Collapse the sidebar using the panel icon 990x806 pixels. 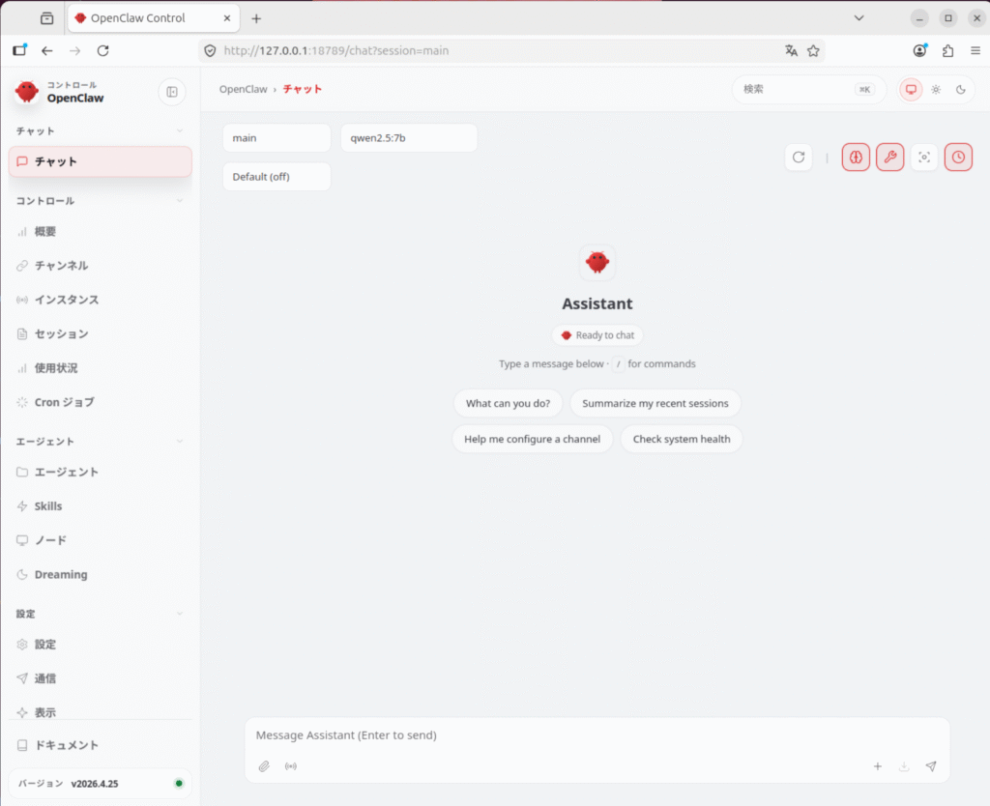tap(172, 92)
